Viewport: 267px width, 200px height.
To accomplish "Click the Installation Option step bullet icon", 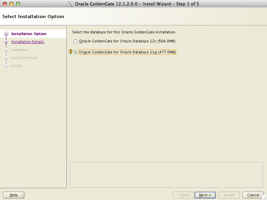I will 6,34.
